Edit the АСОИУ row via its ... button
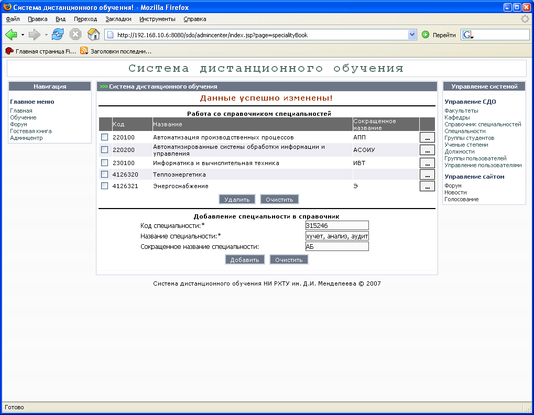The image size is (534, 415). [427, 150]
